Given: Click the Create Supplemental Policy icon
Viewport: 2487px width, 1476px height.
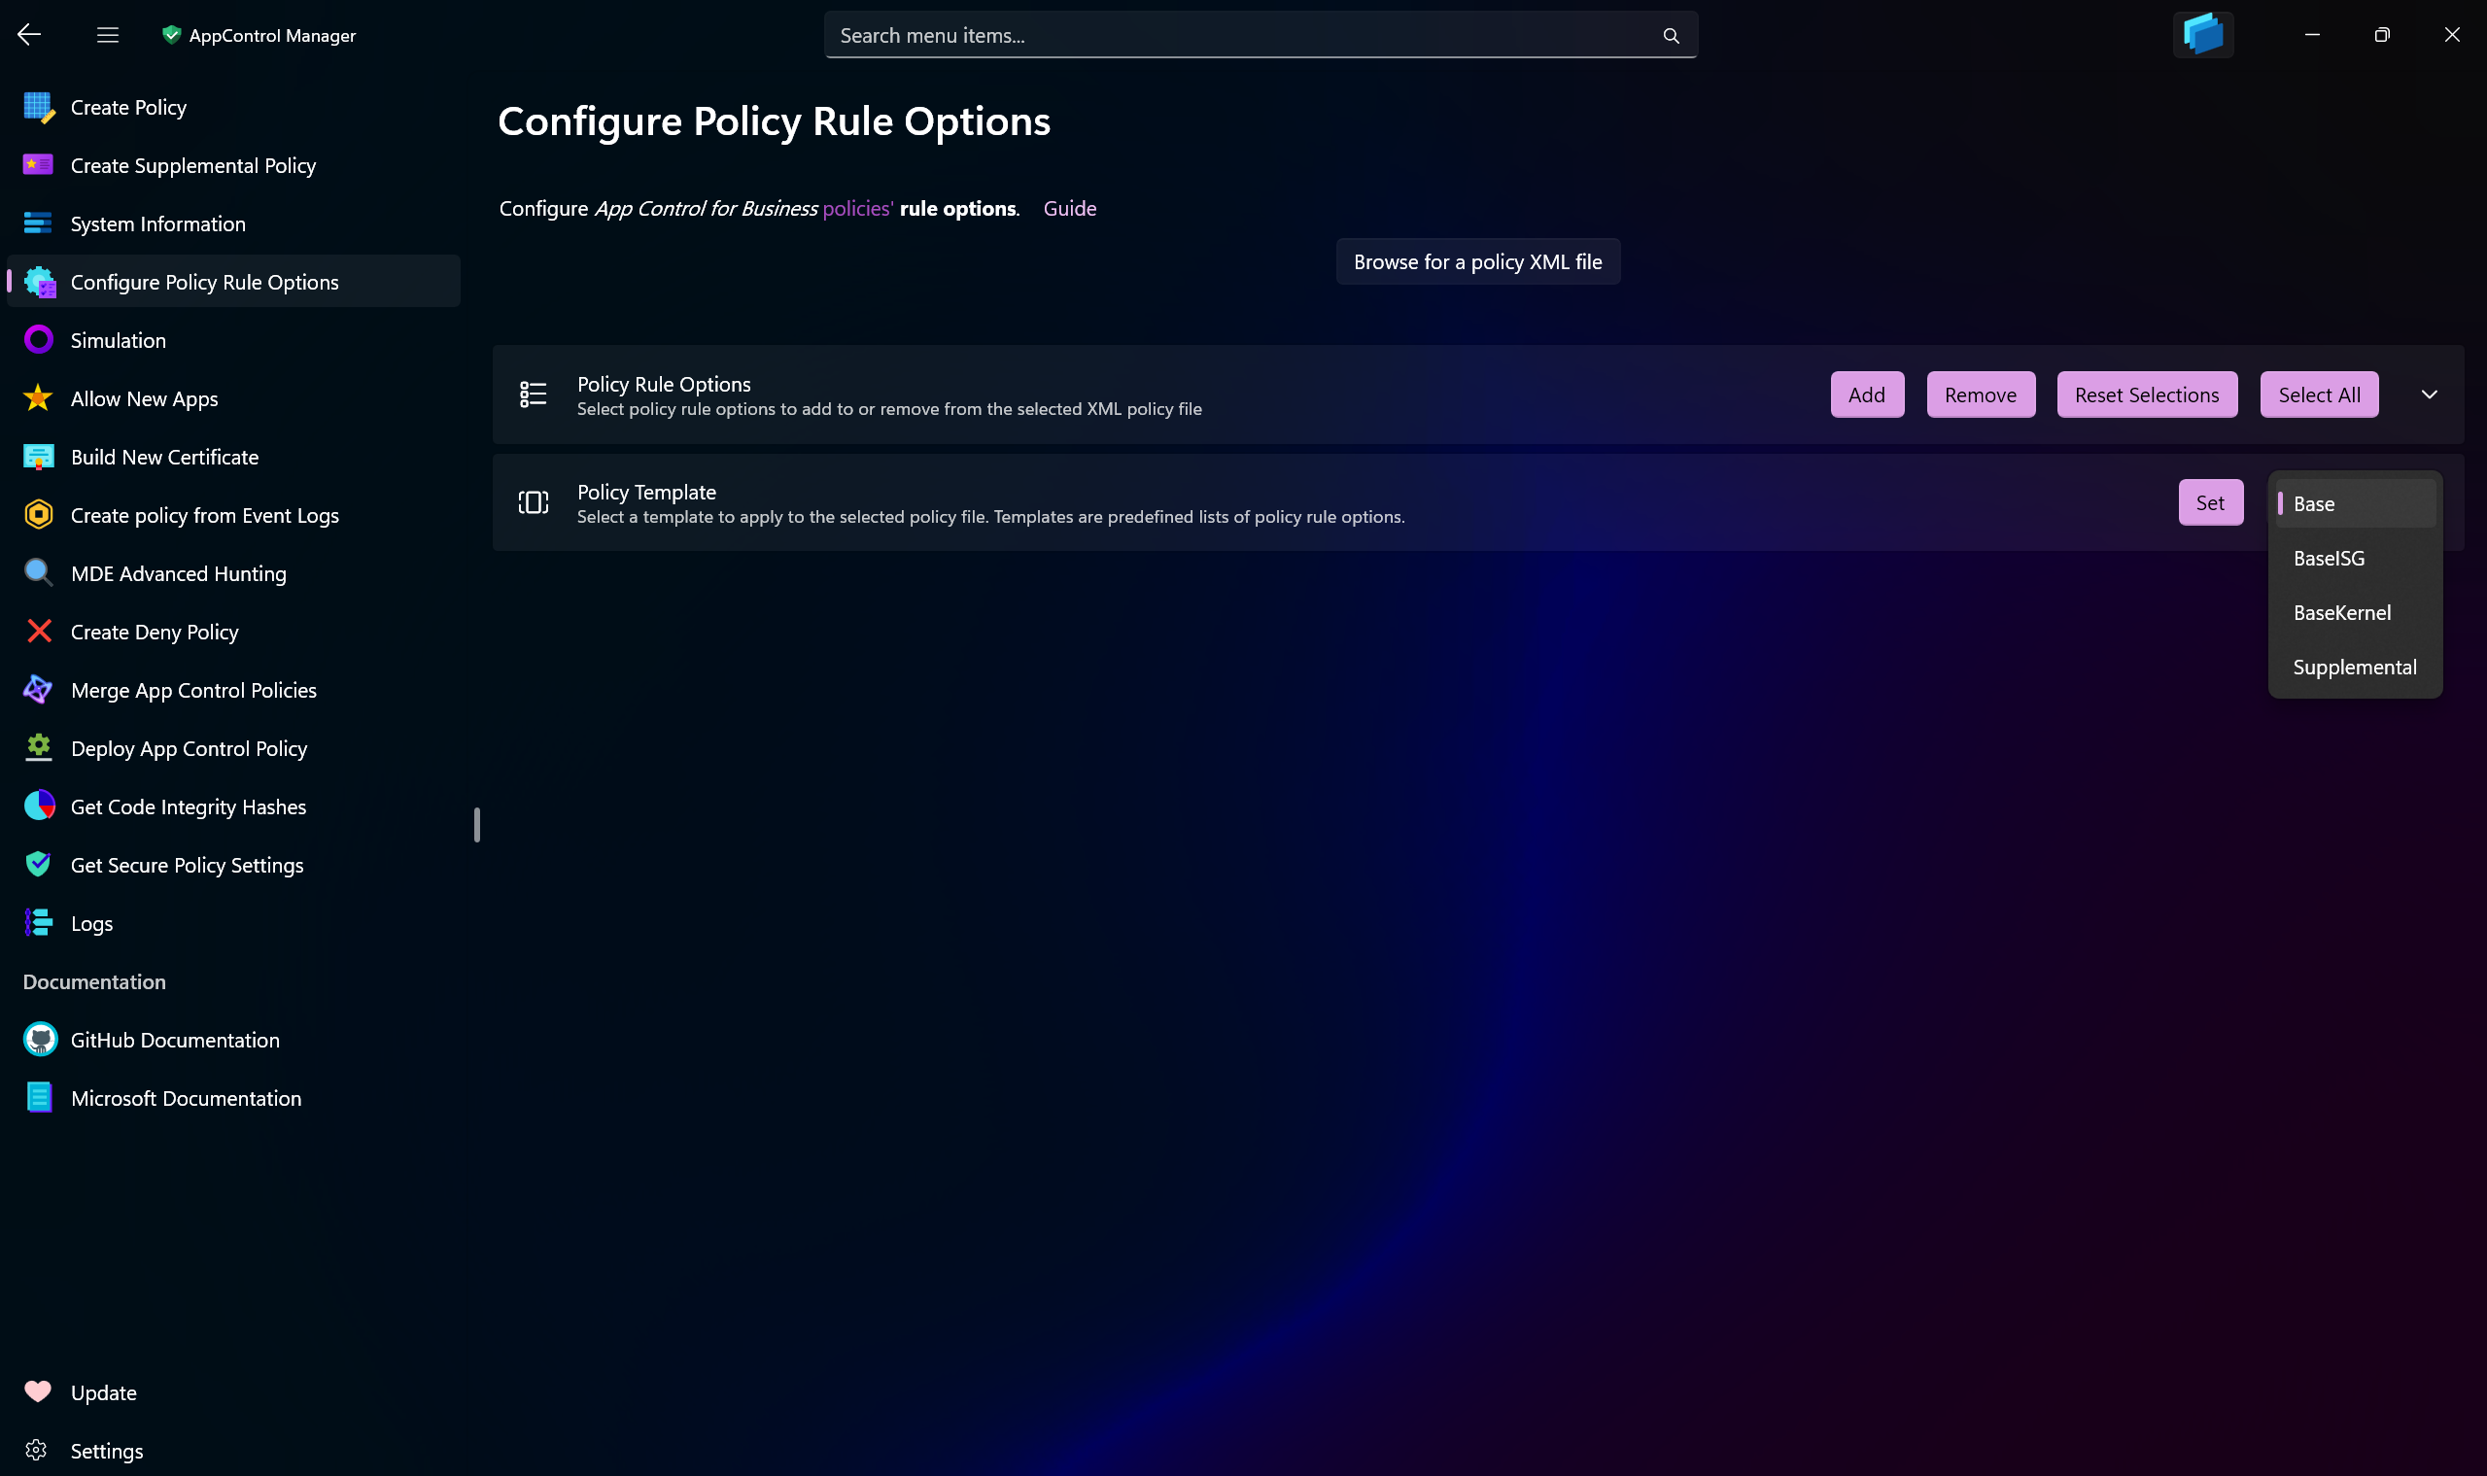Looking at the screenshot, I should coord(39,165).
